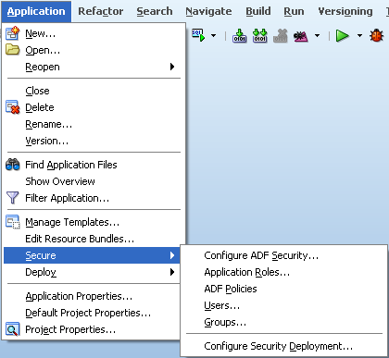
Task: Click the Secure submenu arrow
Action: pyautogui.click(x=172, y=255)
